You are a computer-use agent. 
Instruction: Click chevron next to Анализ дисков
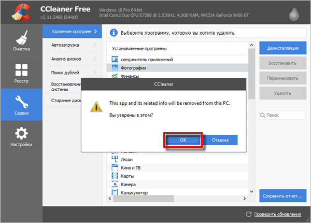95,59
